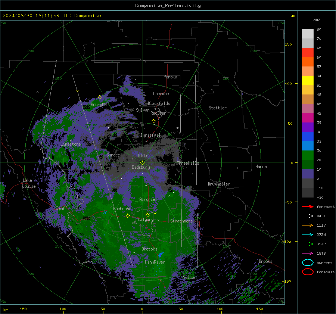Viewport: 336px width, 314px height.
Task: Click the 'dBZ' legend heading
Action: coord(317,20)
